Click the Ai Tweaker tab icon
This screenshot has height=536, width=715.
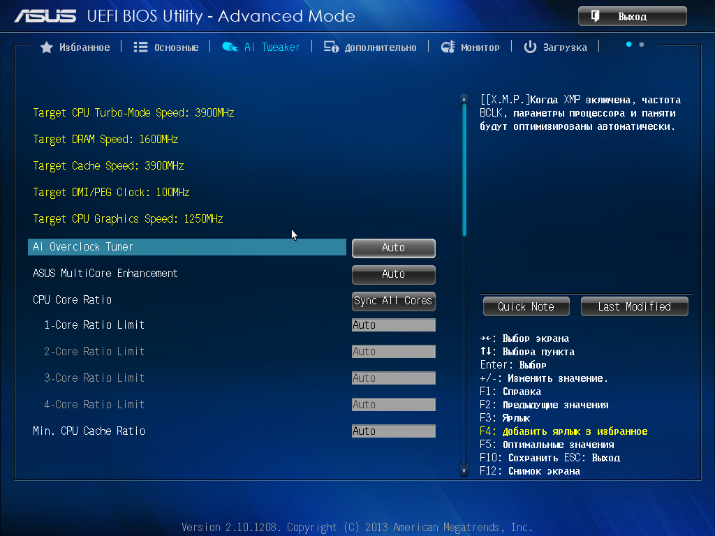230,47
